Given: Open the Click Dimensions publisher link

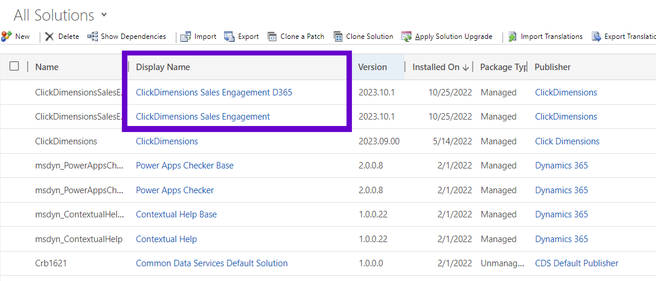Looking at the screenshot, I should [568, 141].
